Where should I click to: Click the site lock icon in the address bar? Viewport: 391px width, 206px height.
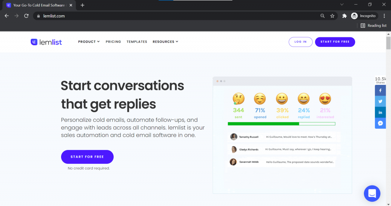[x=39, y=16]
